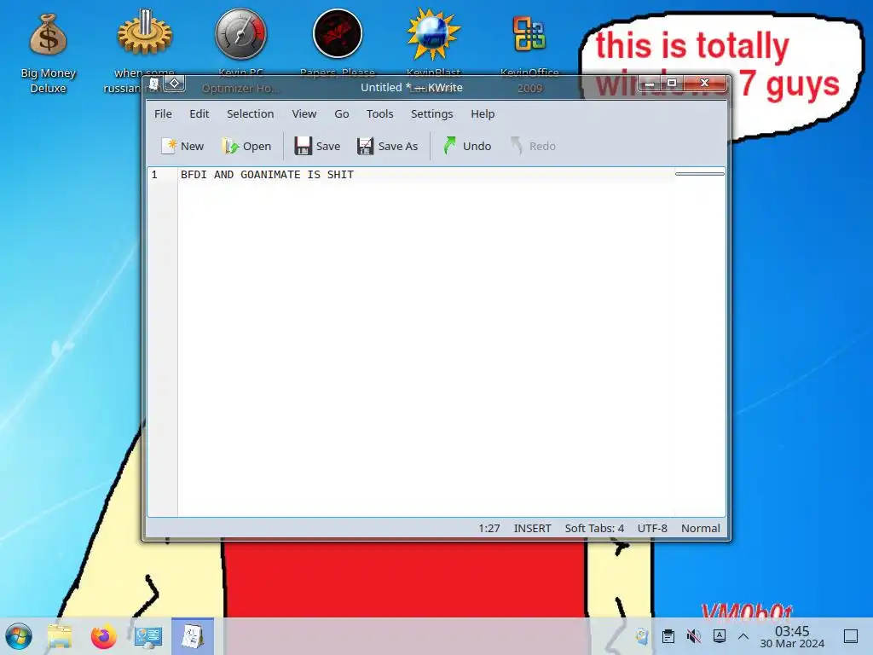Screen dimensions: 873x655
Task: Close the KWrite window
Action: coord(705,83)
